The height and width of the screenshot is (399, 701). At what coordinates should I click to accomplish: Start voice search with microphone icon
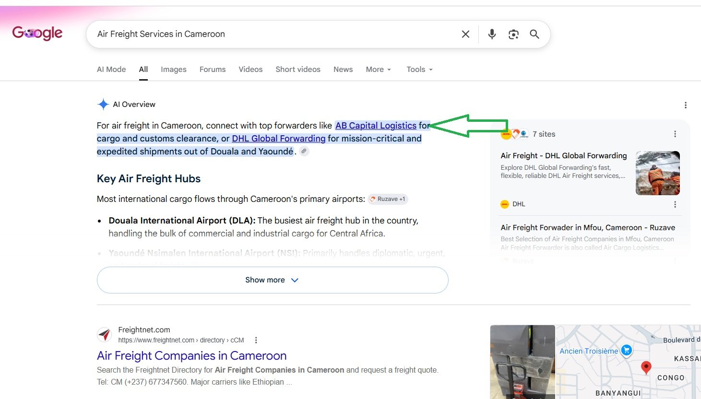click(492, 34)
